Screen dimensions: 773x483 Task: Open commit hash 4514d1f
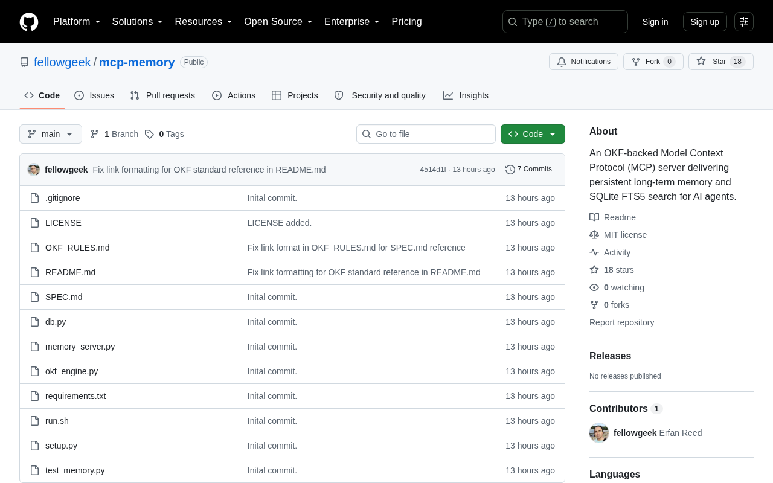(433, 170)
